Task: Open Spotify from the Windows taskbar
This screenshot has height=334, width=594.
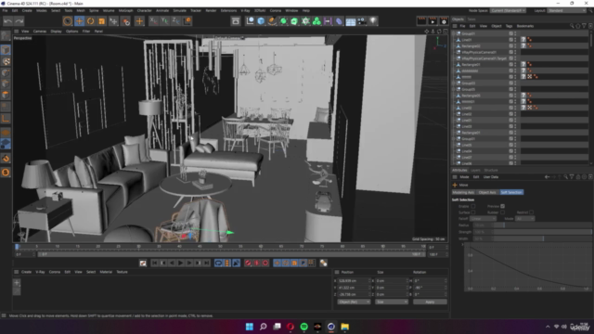Action: (x=303, y=327)
